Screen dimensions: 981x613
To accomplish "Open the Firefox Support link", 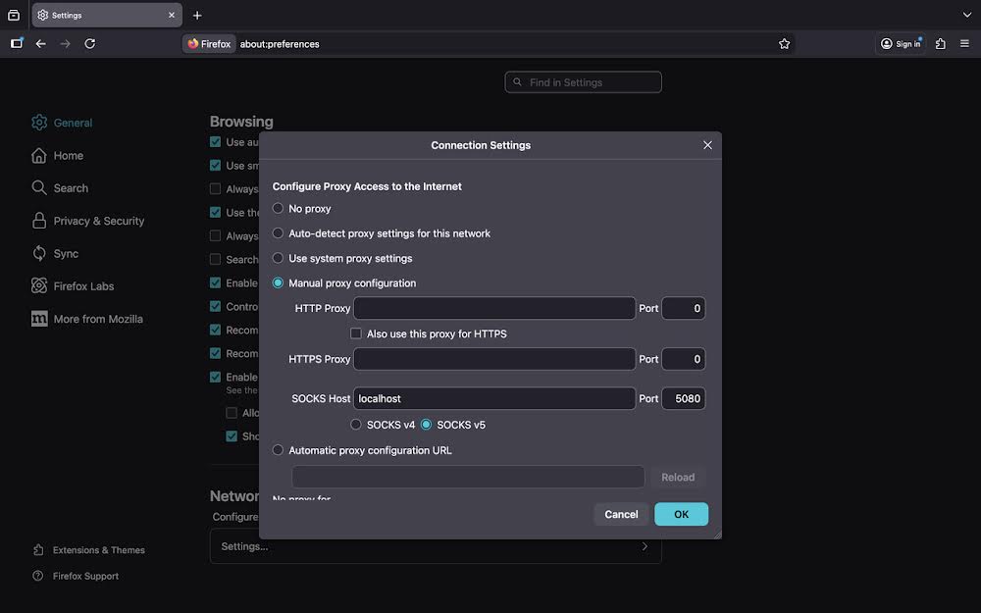I will (x=84, y=576).
